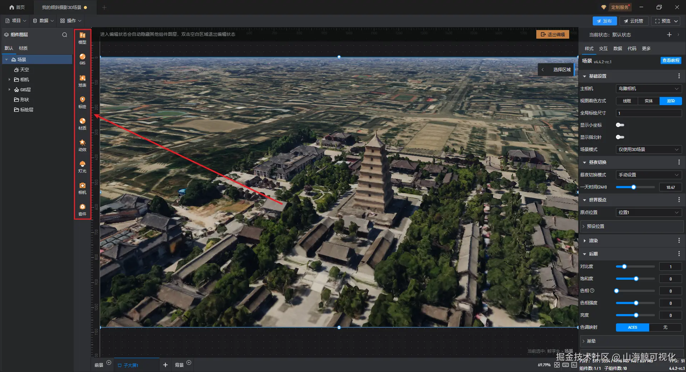
Task: Open 昼夜切换模式 dropdown
Action: 649,175
